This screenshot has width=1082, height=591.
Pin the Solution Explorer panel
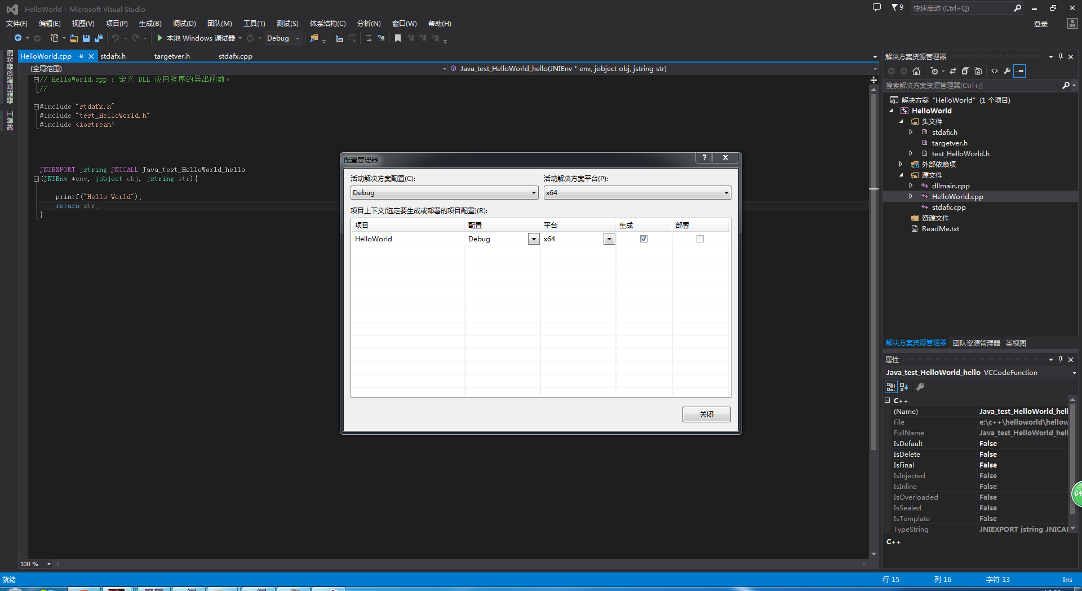1061,57
